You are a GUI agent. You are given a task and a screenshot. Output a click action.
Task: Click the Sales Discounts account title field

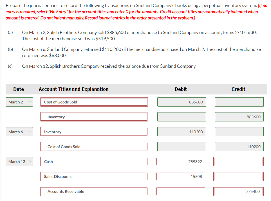click(x=94, y=177)
